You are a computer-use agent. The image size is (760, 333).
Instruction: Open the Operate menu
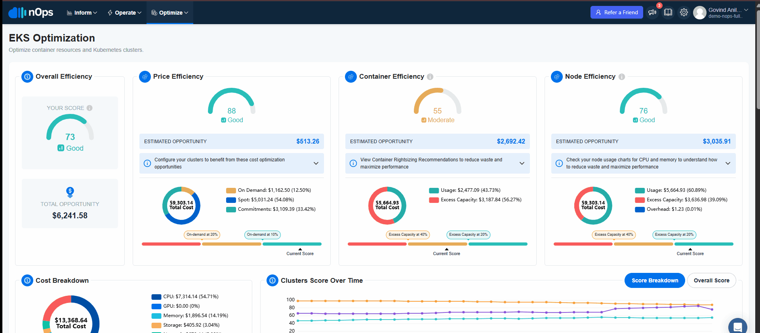tap(124, 13)
